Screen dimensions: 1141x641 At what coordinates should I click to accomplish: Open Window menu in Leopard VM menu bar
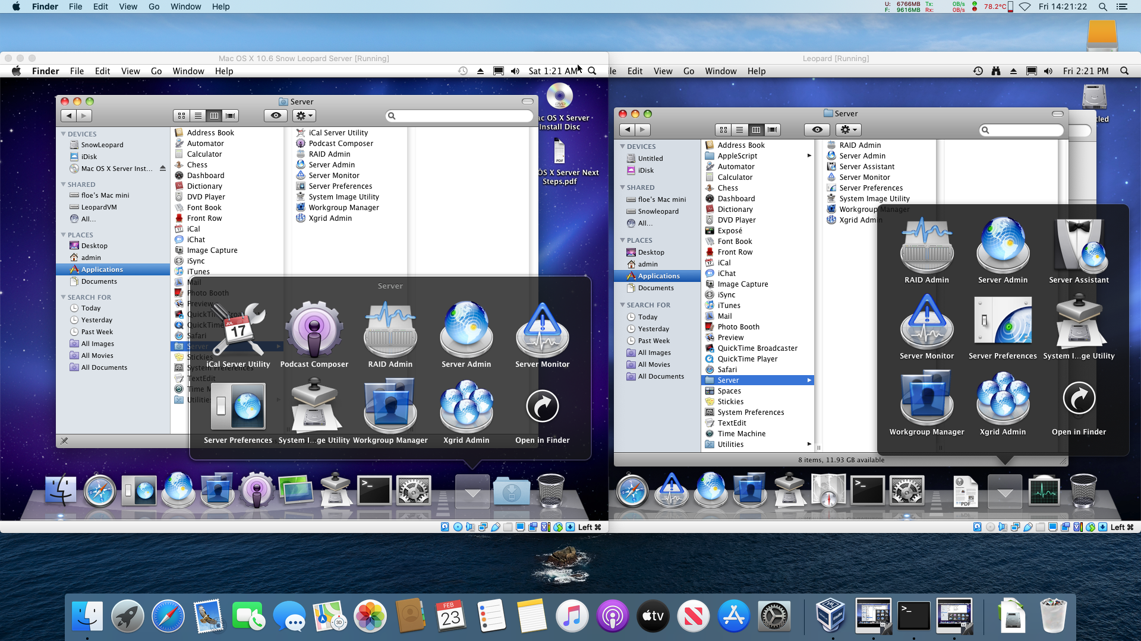pyautogui.click(x=721, y=71)
